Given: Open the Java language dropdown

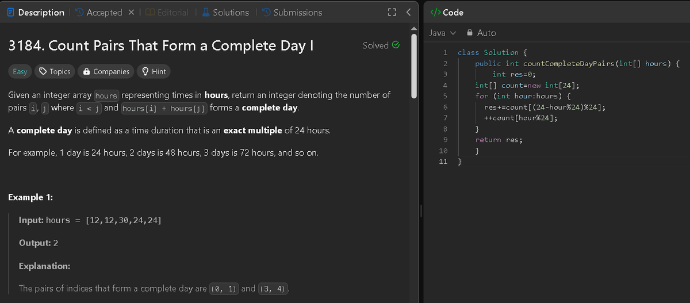Looking at the screenshot, I should [443, 33].
